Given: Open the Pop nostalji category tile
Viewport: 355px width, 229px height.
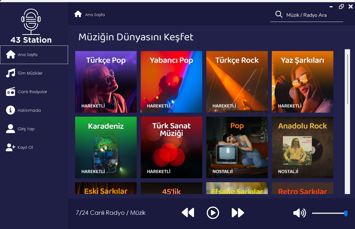Looking at the screenshot, I should 237,147.
